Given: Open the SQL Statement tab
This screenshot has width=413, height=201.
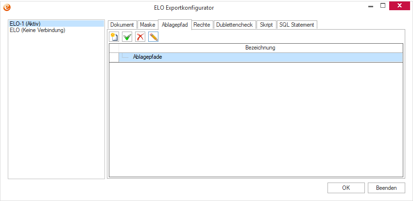Looking at the screenshot, I should [296, 25].
